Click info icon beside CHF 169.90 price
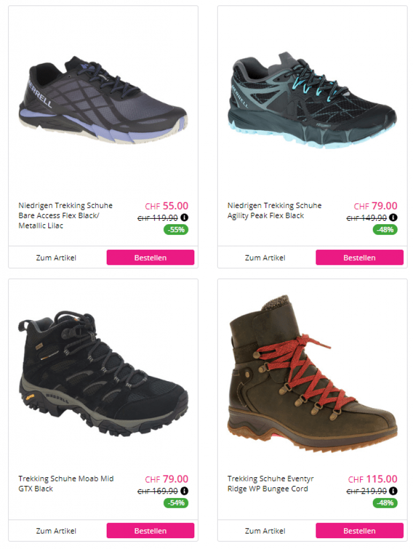This screenshot has width=413, height=549. [184, 491]
